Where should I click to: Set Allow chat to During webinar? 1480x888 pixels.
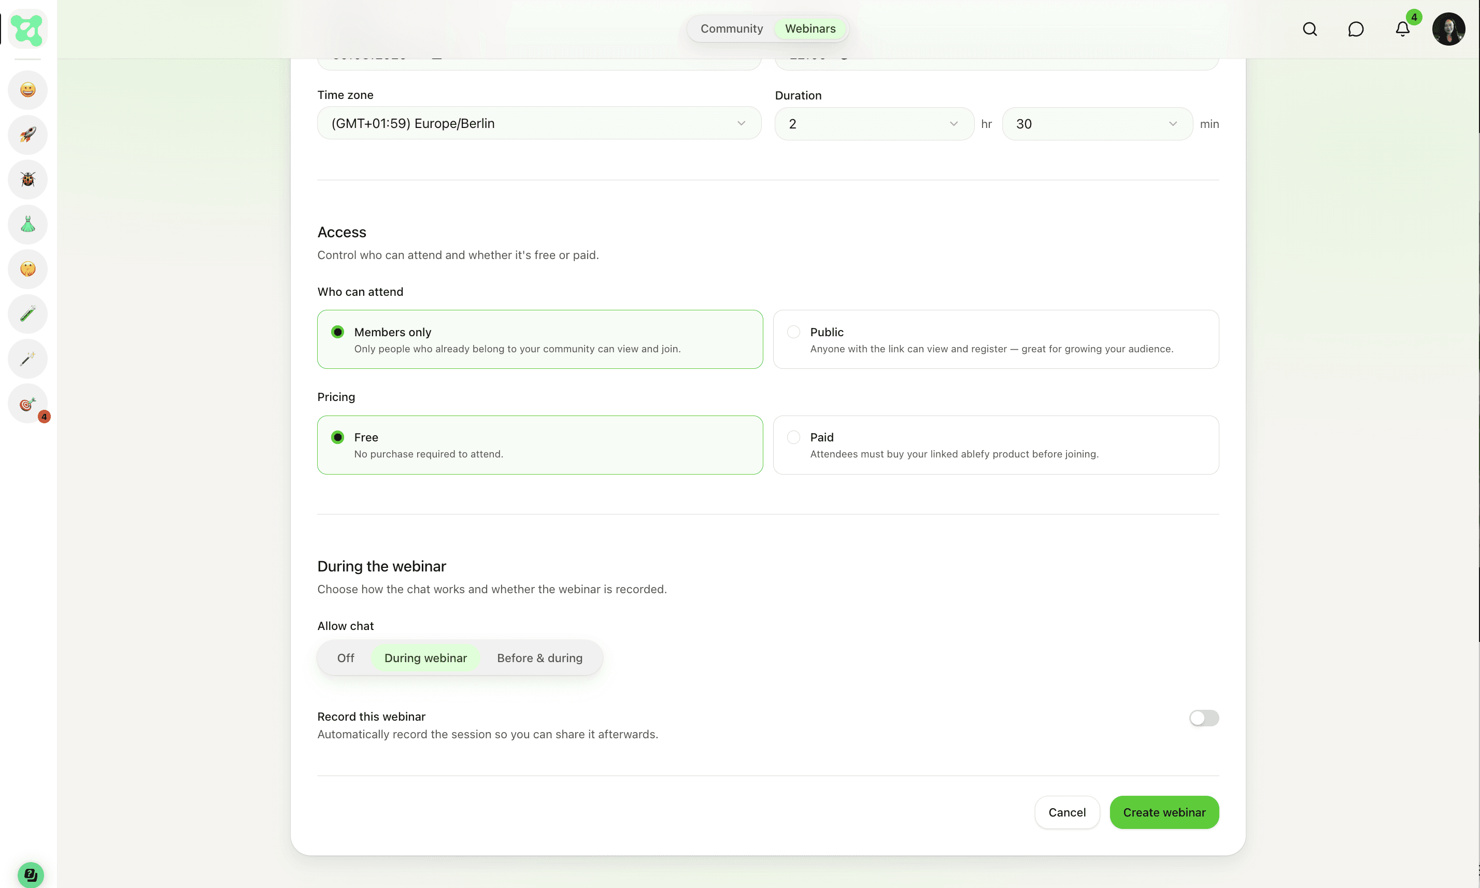425,657
